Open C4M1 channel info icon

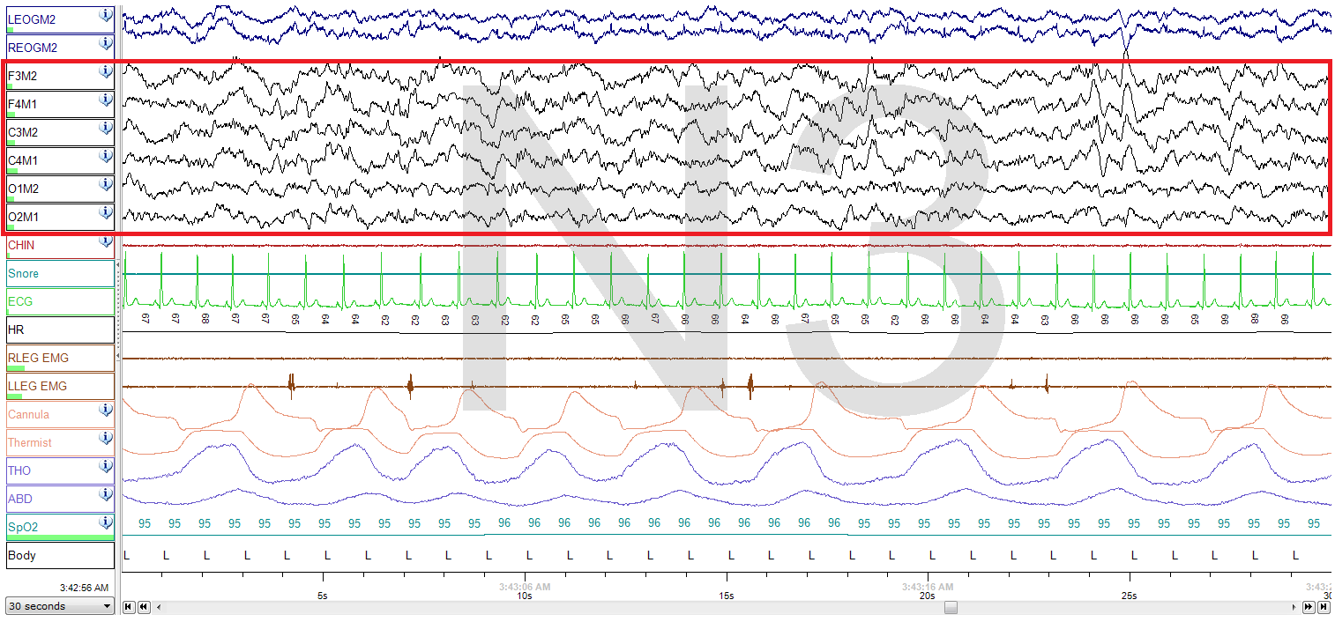pyautogui.click(x=106, y=156)
